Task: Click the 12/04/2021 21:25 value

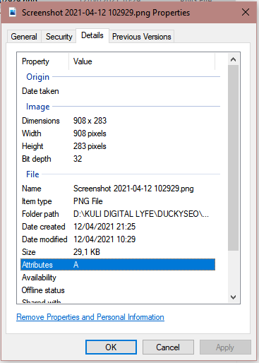Action: [104, 227]
